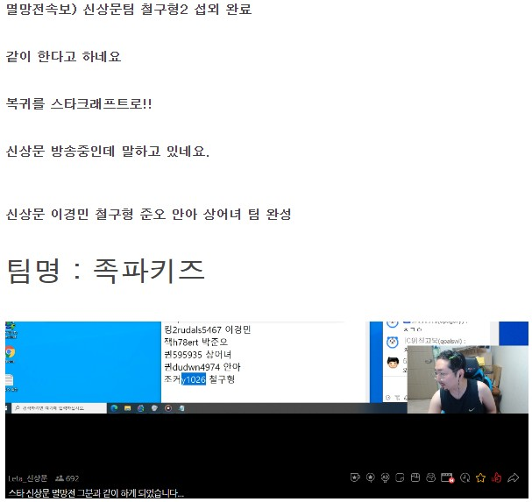This screenshot has width=532, height=502.
Task: Click the gift box icon
Action: (x=415, y=477)
